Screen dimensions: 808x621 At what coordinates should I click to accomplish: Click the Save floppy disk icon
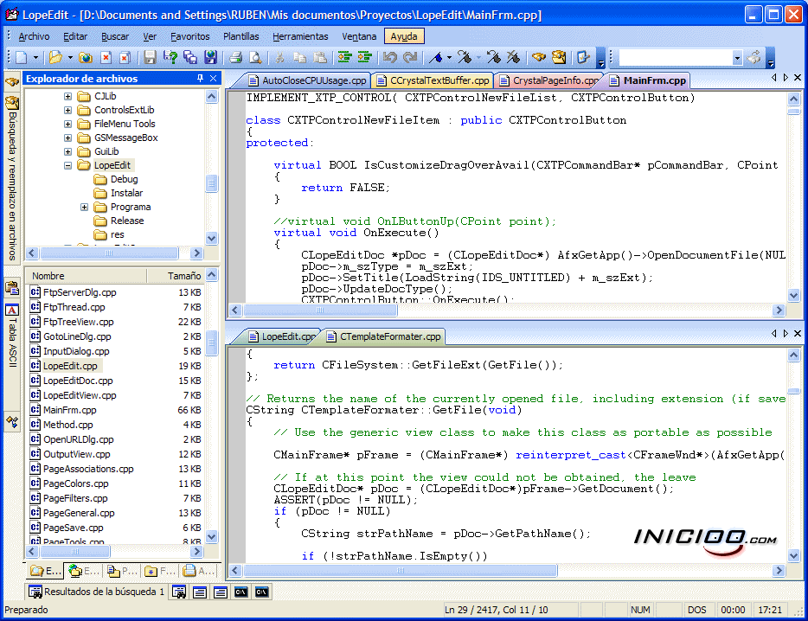click(150, 57)
